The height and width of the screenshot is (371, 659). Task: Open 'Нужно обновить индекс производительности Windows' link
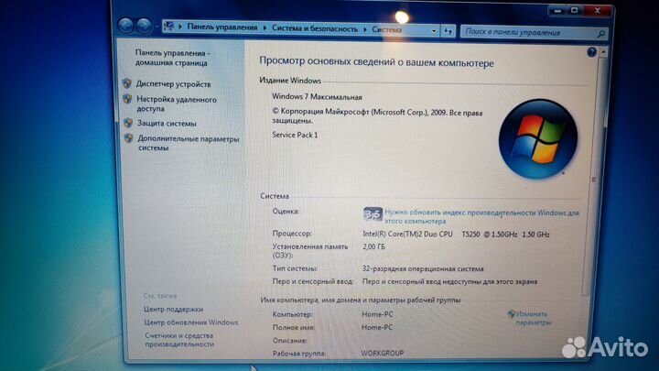[481, 216]
